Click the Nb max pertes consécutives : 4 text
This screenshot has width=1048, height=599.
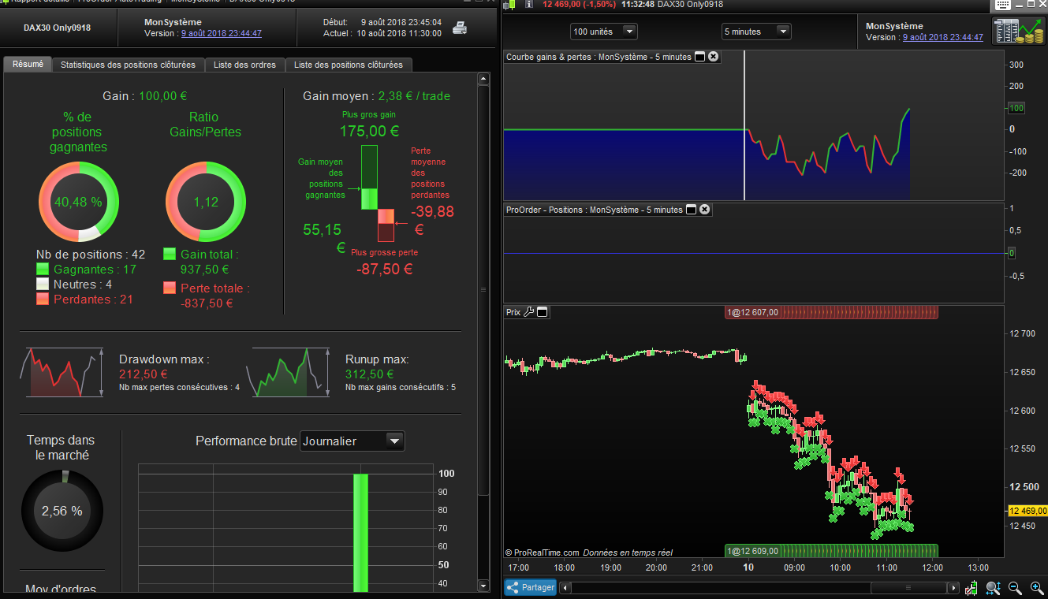180,387
